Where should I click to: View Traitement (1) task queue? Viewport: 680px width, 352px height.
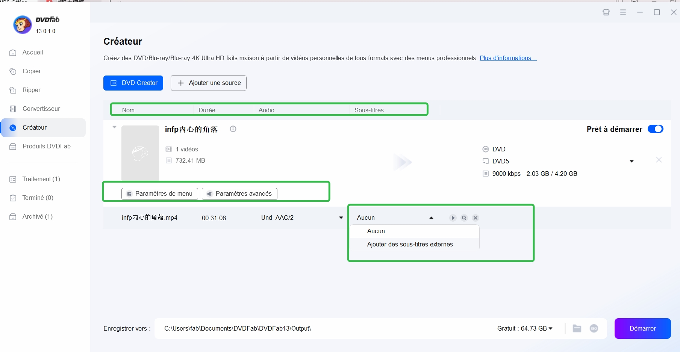pyautogui.click(x=41, y=179)
